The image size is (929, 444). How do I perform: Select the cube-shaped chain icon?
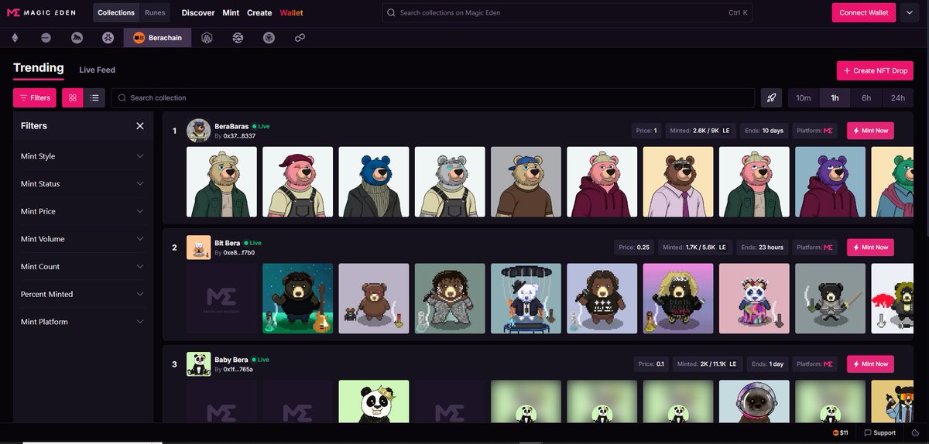(269, 37)
